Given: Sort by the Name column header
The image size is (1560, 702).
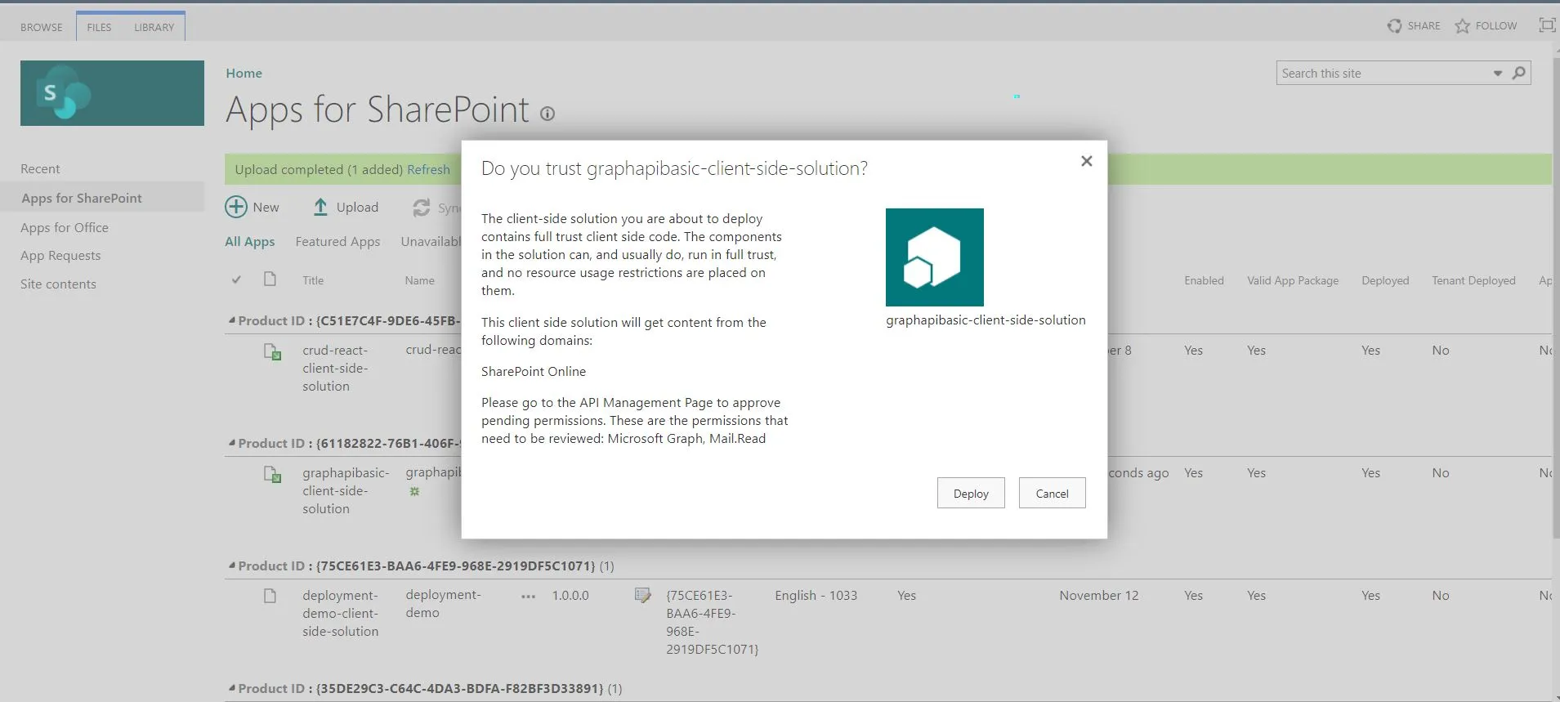Looking at the screenshot, I should 420,280.
